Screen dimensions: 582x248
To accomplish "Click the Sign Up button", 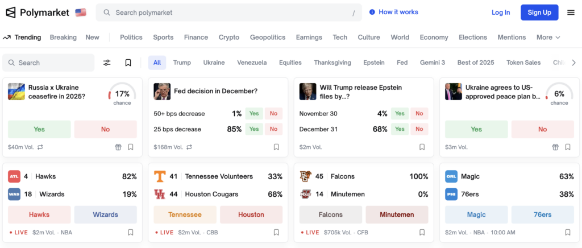I will [539, 13].
